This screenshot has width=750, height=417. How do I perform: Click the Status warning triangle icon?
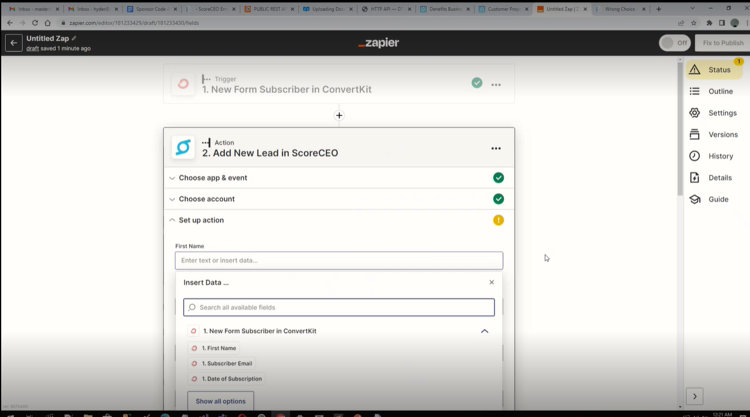tap(694, 69)
